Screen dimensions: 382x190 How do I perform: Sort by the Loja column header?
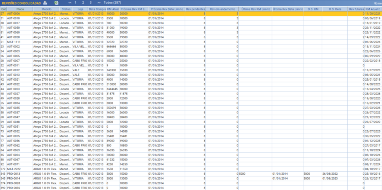coord(80,9)
